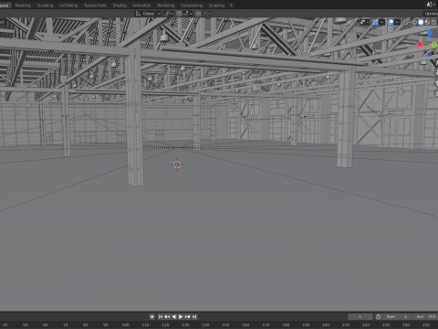Switch to the Modeling workspace tab
Image resolution: width=438 pixels, height=329 pixels.
click(23, 5)
